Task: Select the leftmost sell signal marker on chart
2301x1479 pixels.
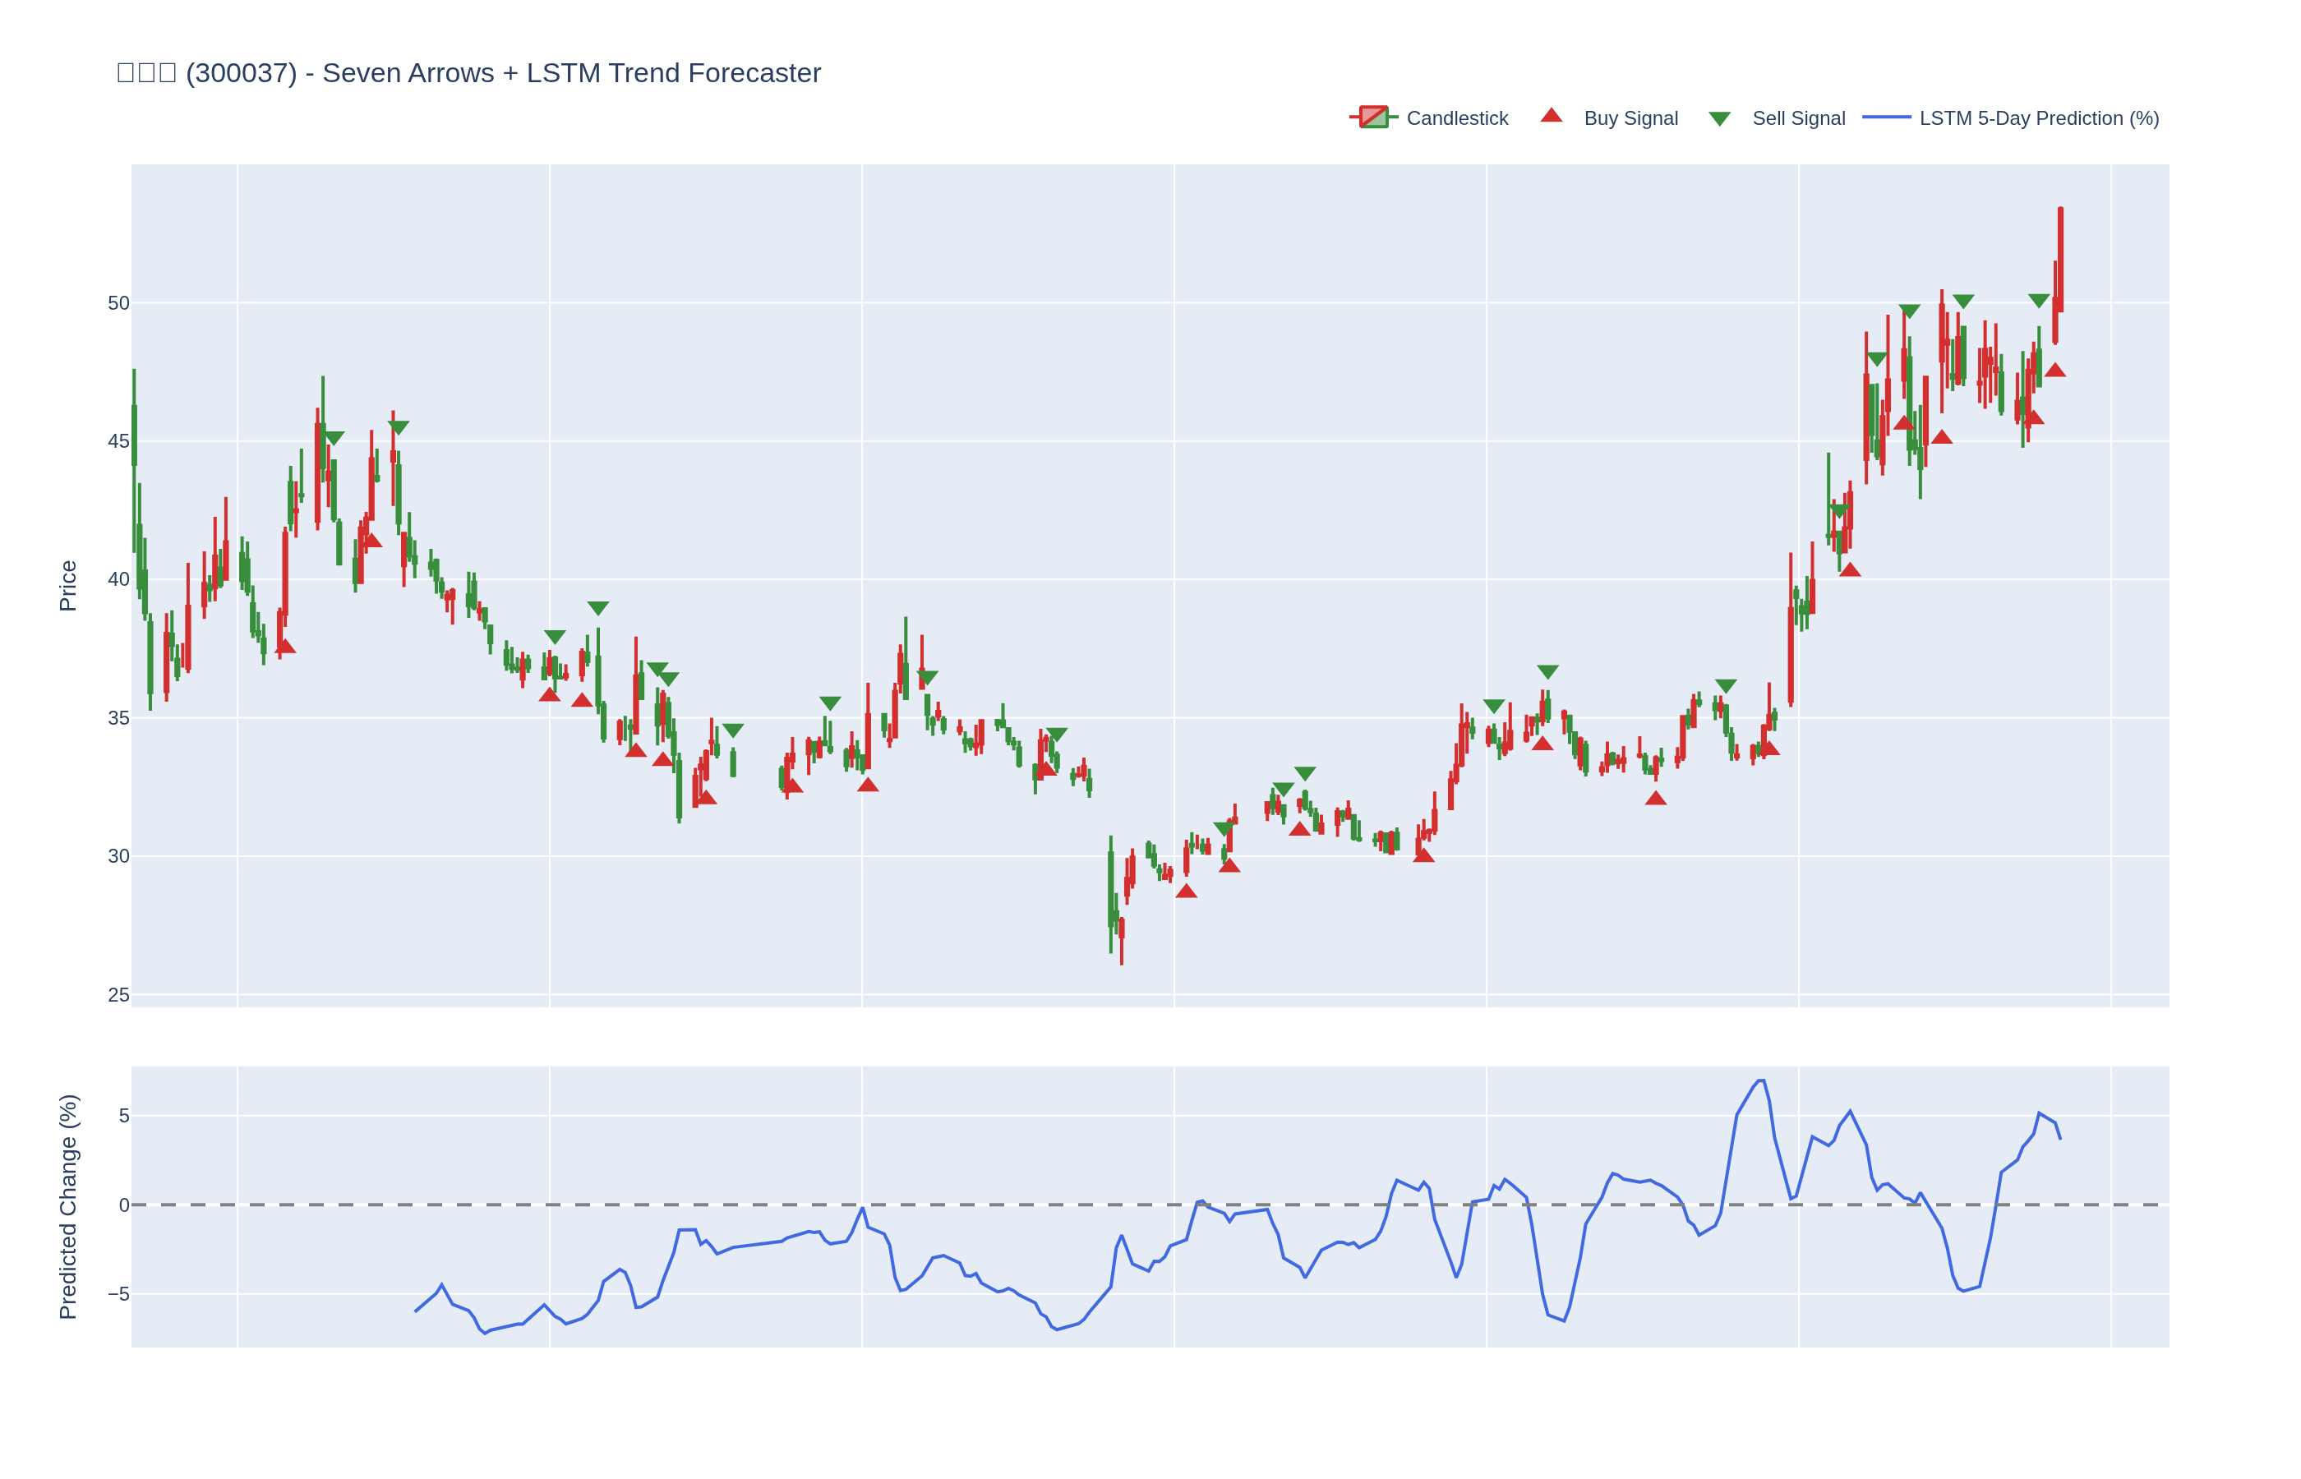Action: coord(334,438)
